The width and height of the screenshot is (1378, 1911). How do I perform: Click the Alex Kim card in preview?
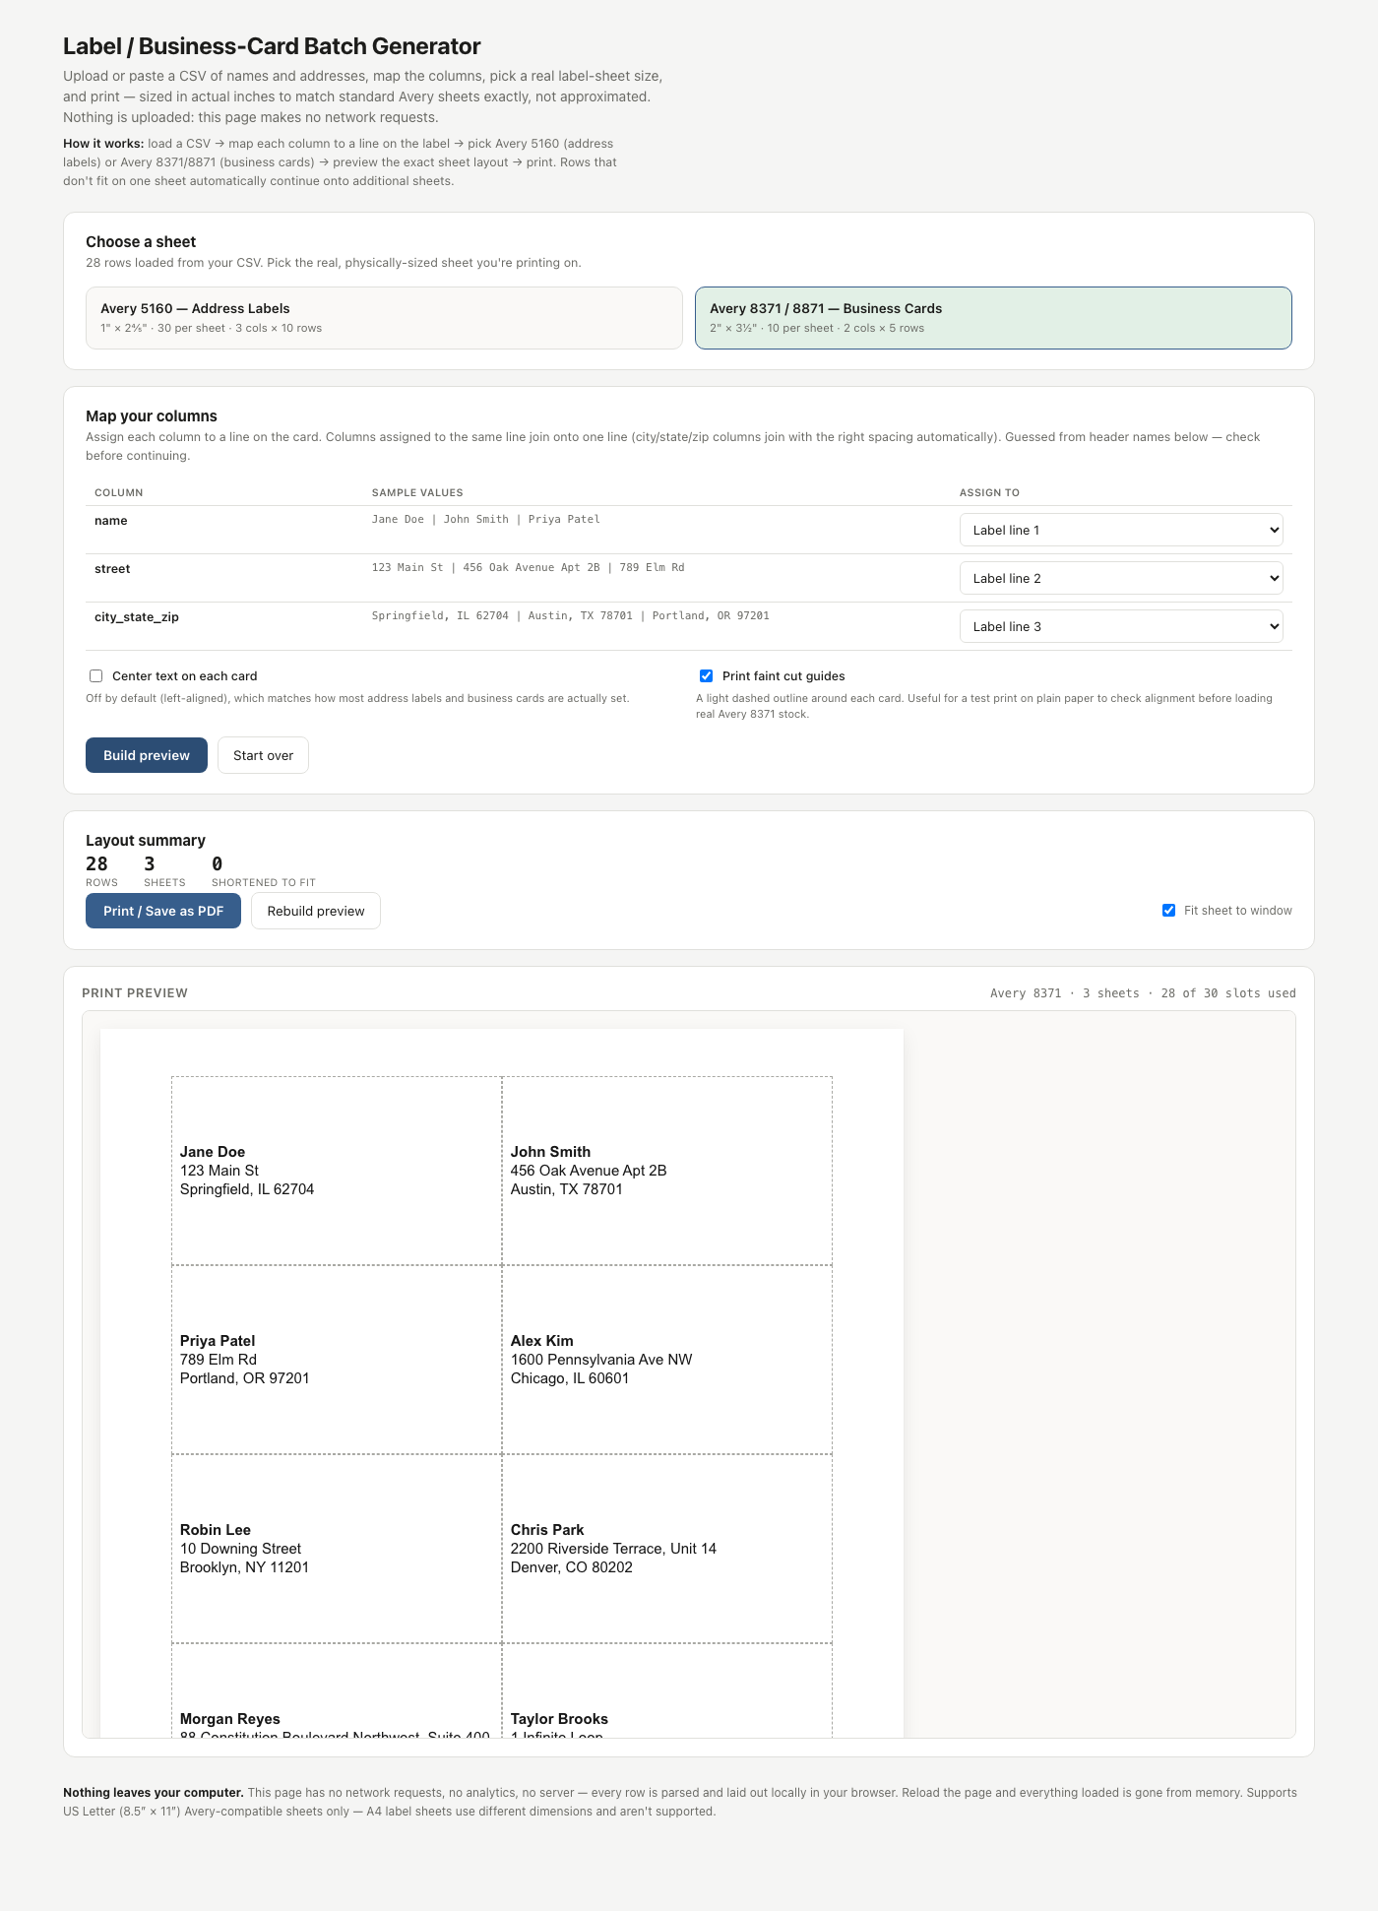[x=667, y=1360]
